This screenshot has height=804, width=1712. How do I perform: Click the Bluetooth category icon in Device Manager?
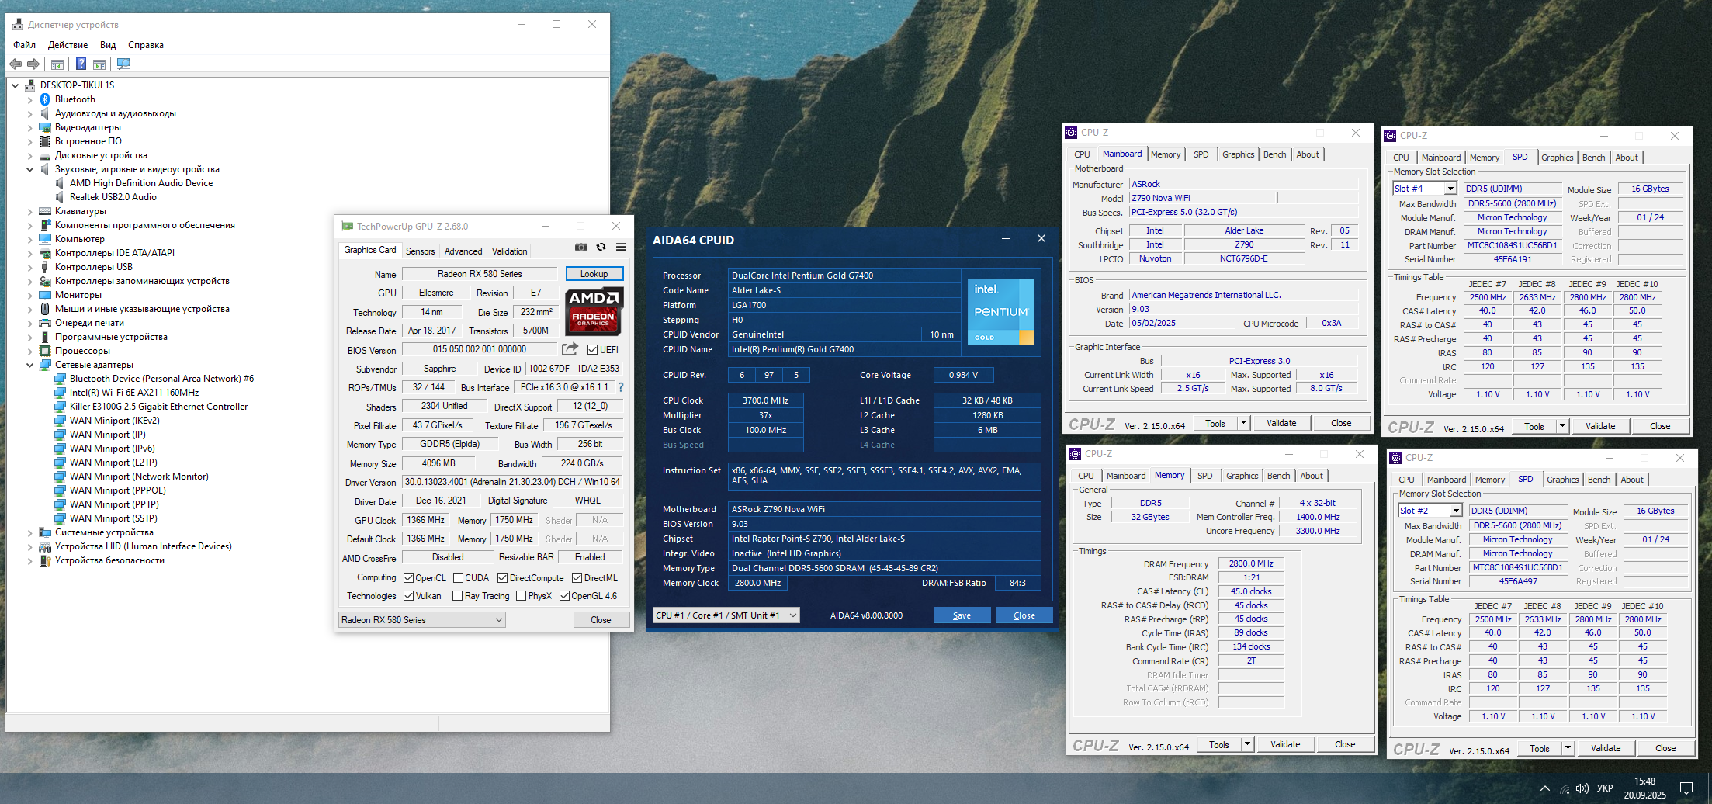pos(45,99)
